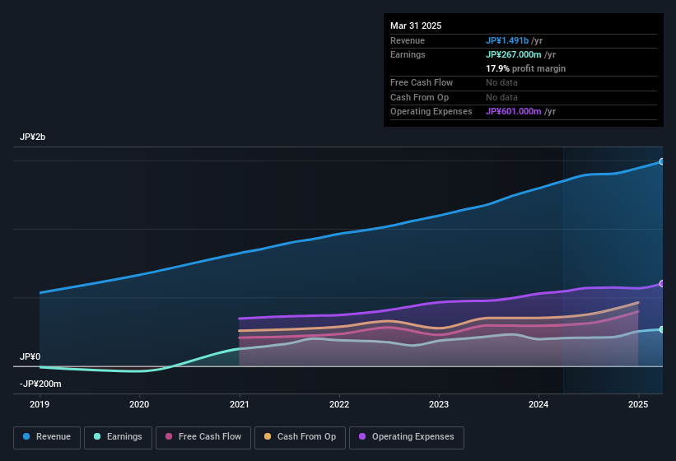Toggle the Earnings series in legend
Viewport: 676px width, 461px height.
(x=118, y=437)
